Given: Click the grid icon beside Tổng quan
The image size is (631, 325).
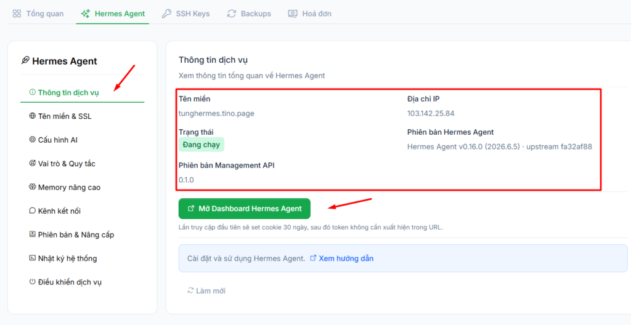Looking at the screenshot, I should tap(17, 14).
